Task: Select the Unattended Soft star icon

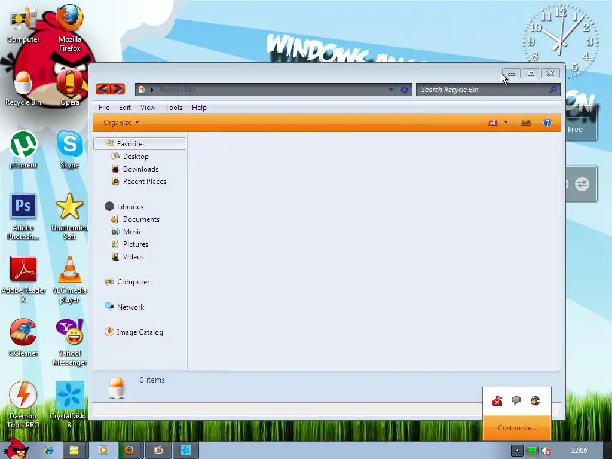Action: pos(70,217)
